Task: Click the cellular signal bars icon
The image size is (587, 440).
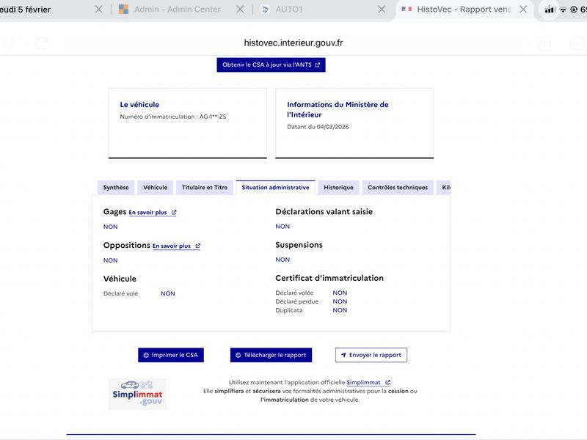Action: [x=550, y=10]
